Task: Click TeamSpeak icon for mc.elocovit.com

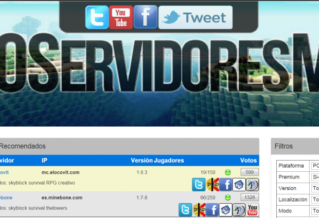Action: tap(252, 185)
